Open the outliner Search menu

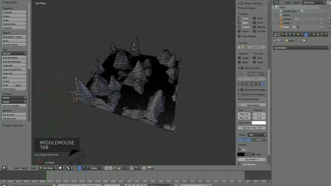coord(296,3)
